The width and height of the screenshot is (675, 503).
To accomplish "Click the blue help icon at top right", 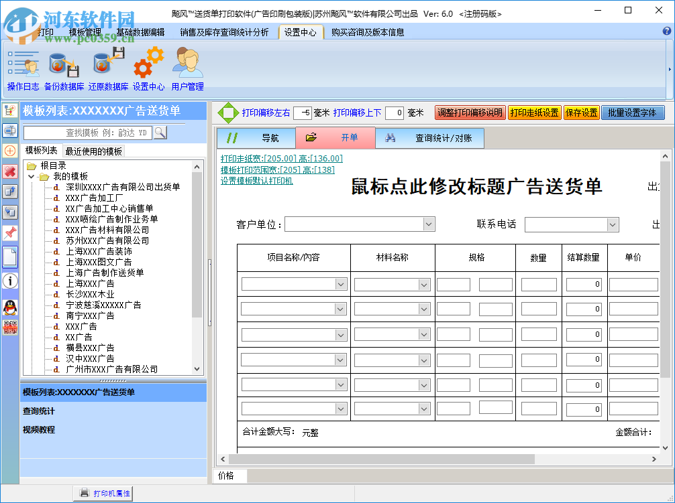I will pyautogui.click(x=667, y=31).
